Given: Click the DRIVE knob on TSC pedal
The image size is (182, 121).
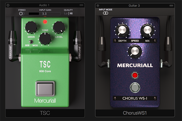Looking at the screenshot, I should coord(31,28).
